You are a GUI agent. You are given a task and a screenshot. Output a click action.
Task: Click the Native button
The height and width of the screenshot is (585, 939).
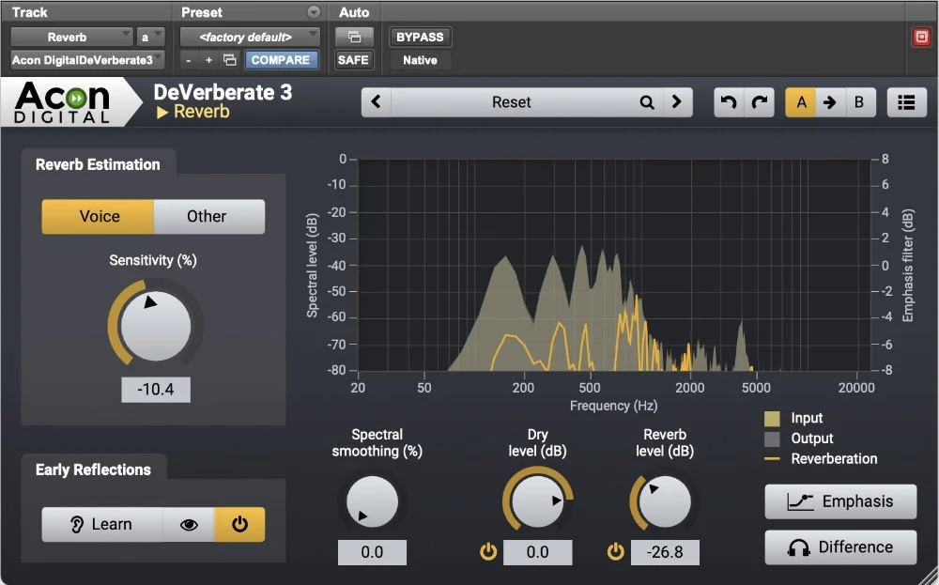click(x=420, y=60)
